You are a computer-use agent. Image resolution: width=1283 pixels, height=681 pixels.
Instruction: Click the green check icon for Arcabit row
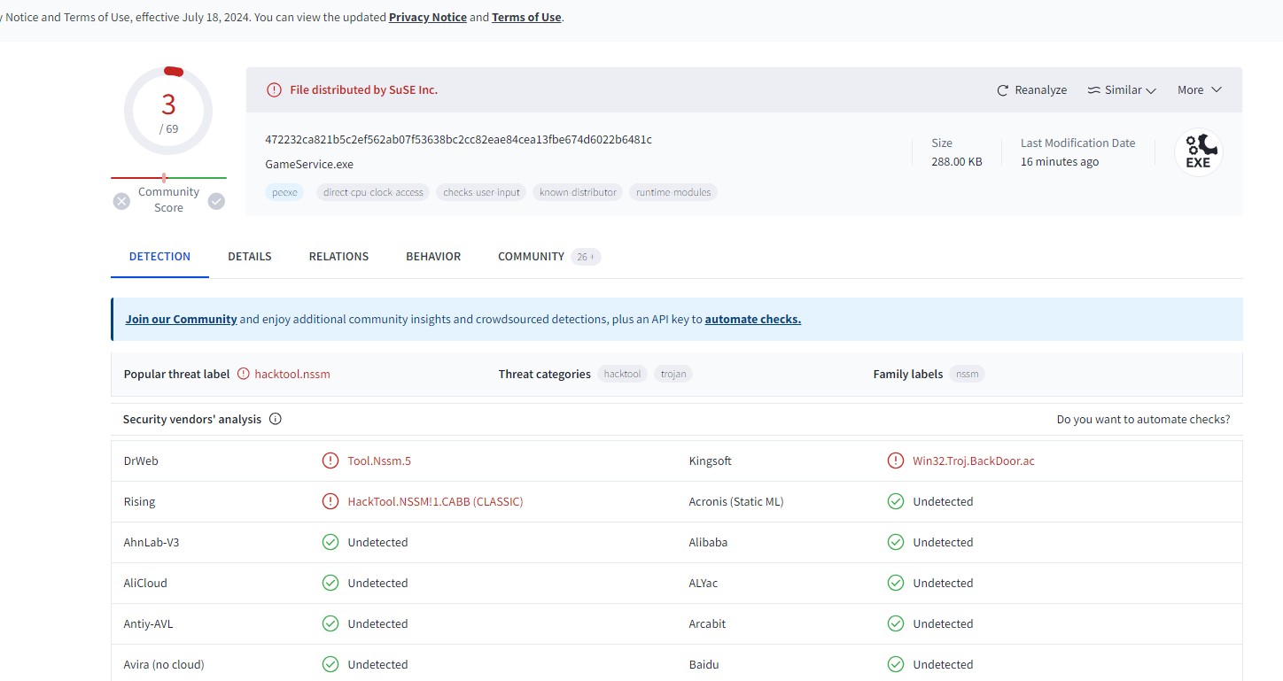[x=896, y=623]
